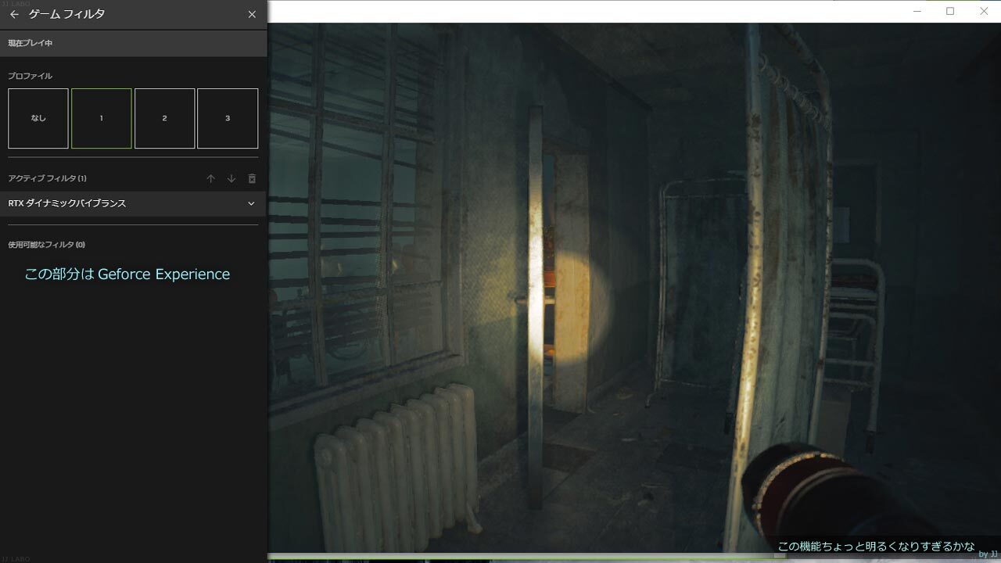Image resolution: width=1001 pixels, height=563 pixels.
Task: Maximize the game window
Action: (x=950, y=11)
